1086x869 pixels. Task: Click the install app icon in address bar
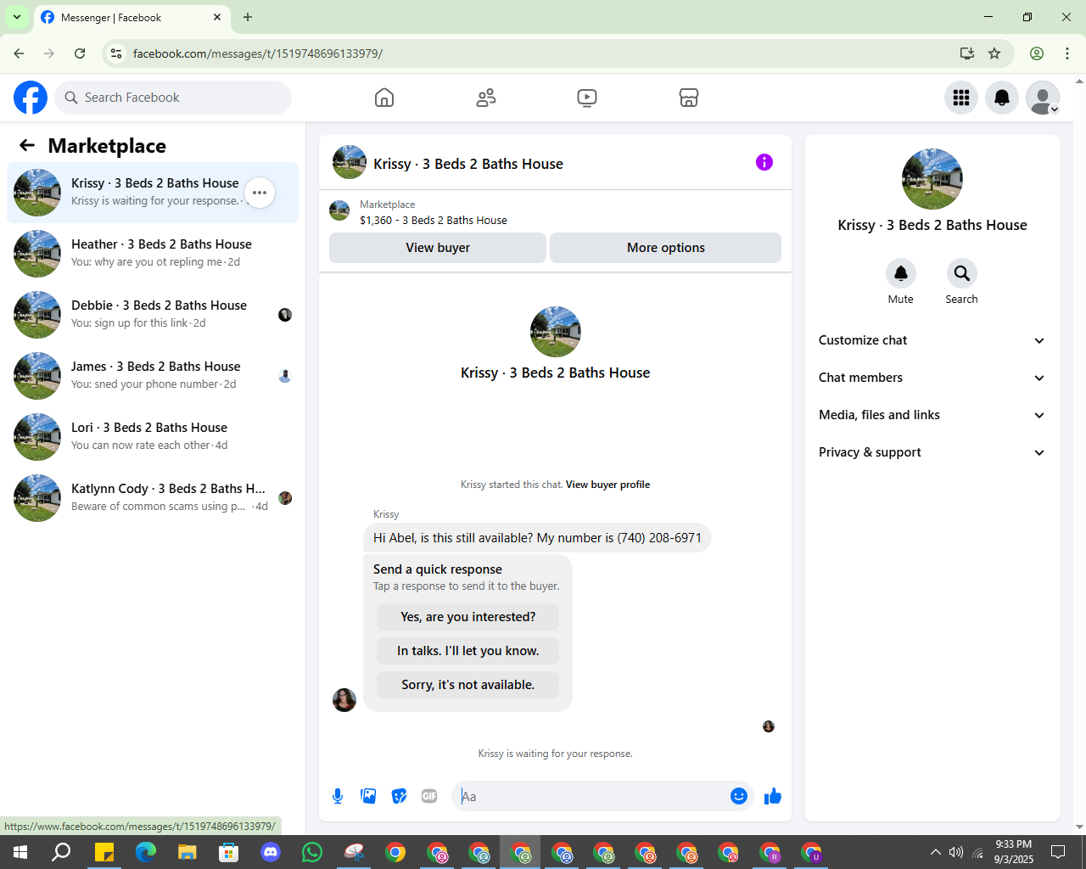click(967, 53)
